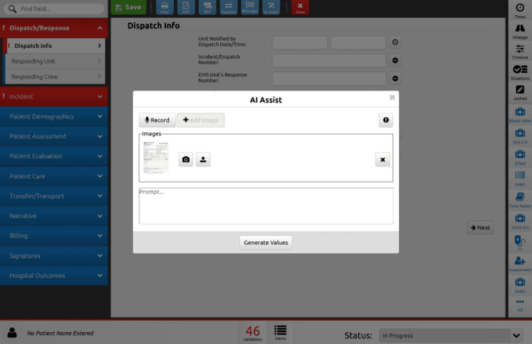Screen dimensions: 532x344
Task: Click the Save button in toolbar
Action: click(x=128, y=7)
